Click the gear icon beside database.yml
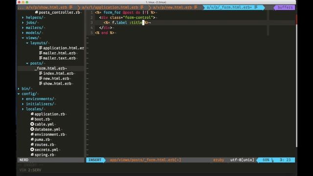Image resolution: width=313 pixels, height=176 pixels. pyautogui.click(x=32, y=129)
